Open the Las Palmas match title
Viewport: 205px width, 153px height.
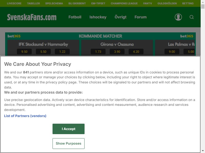point(181,44)
